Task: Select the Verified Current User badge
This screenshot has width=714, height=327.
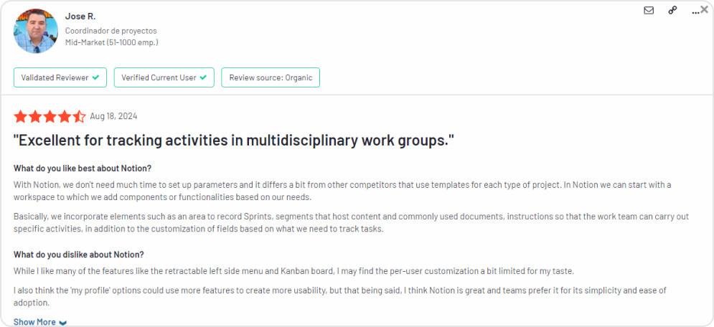Action: [164, 77]
